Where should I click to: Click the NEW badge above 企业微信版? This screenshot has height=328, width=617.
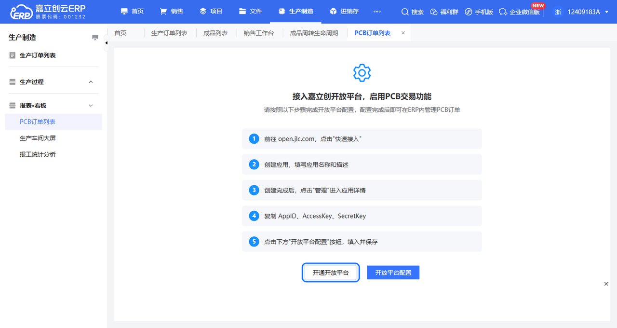pyautogui.click(x=538, y=6)
